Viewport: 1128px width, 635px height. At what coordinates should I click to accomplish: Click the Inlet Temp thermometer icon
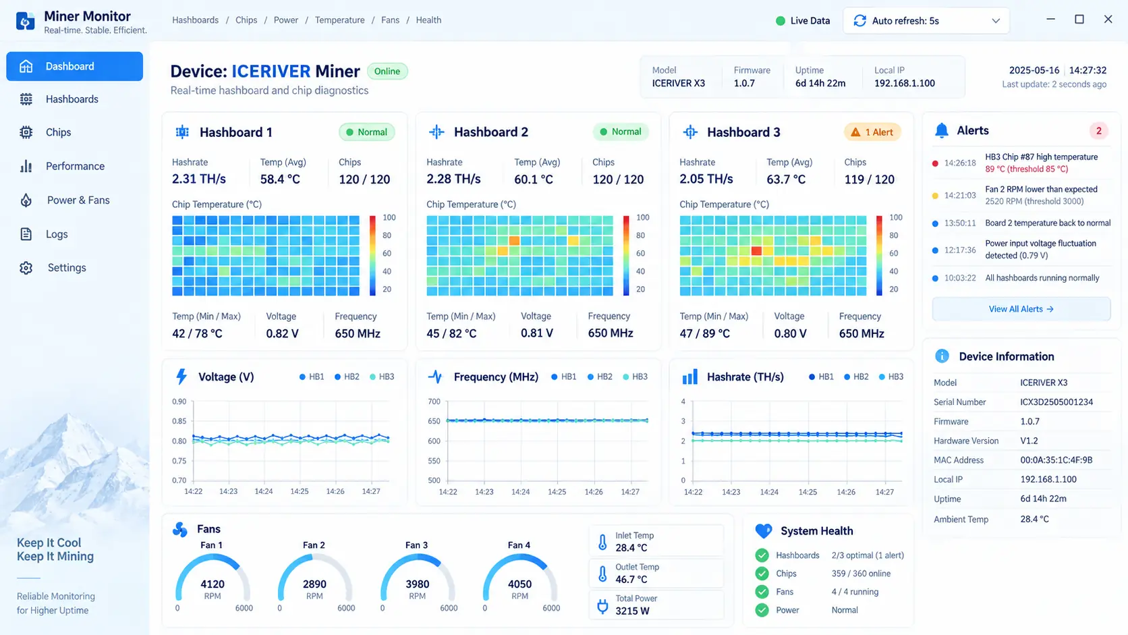[602, 542]
